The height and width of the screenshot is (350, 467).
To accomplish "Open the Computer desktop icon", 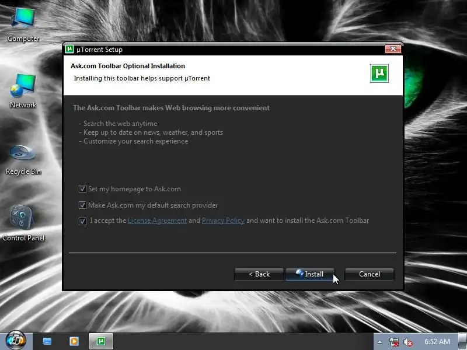I will tap(23, 25).
